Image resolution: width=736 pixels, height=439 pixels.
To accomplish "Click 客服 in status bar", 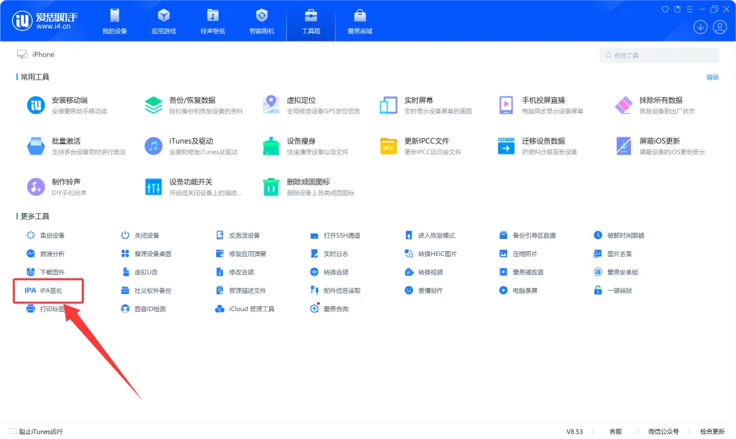I will [615, 432].
